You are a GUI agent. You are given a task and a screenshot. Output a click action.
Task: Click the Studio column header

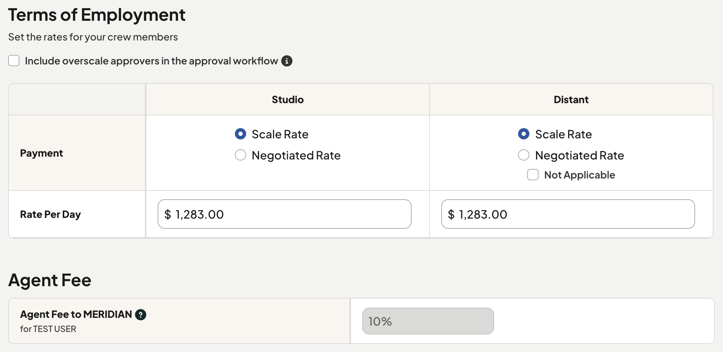(288, 100)
